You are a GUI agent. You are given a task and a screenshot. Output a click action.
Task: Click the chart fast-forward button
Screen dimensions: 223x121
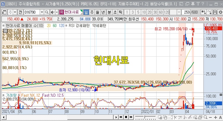coord(131,117)
